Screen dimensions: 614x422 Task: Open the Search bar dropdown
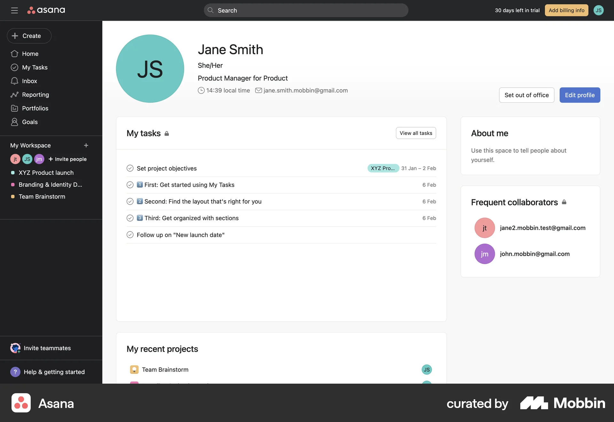pos(306,10)
